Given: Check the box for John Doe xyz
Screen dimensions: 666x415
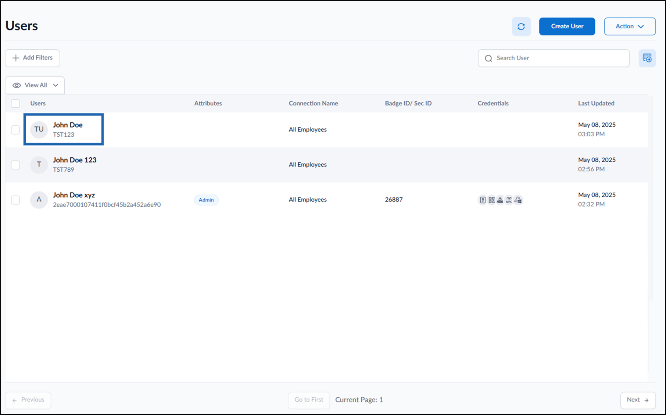Looking at the screenshot, I should point(15,200).
